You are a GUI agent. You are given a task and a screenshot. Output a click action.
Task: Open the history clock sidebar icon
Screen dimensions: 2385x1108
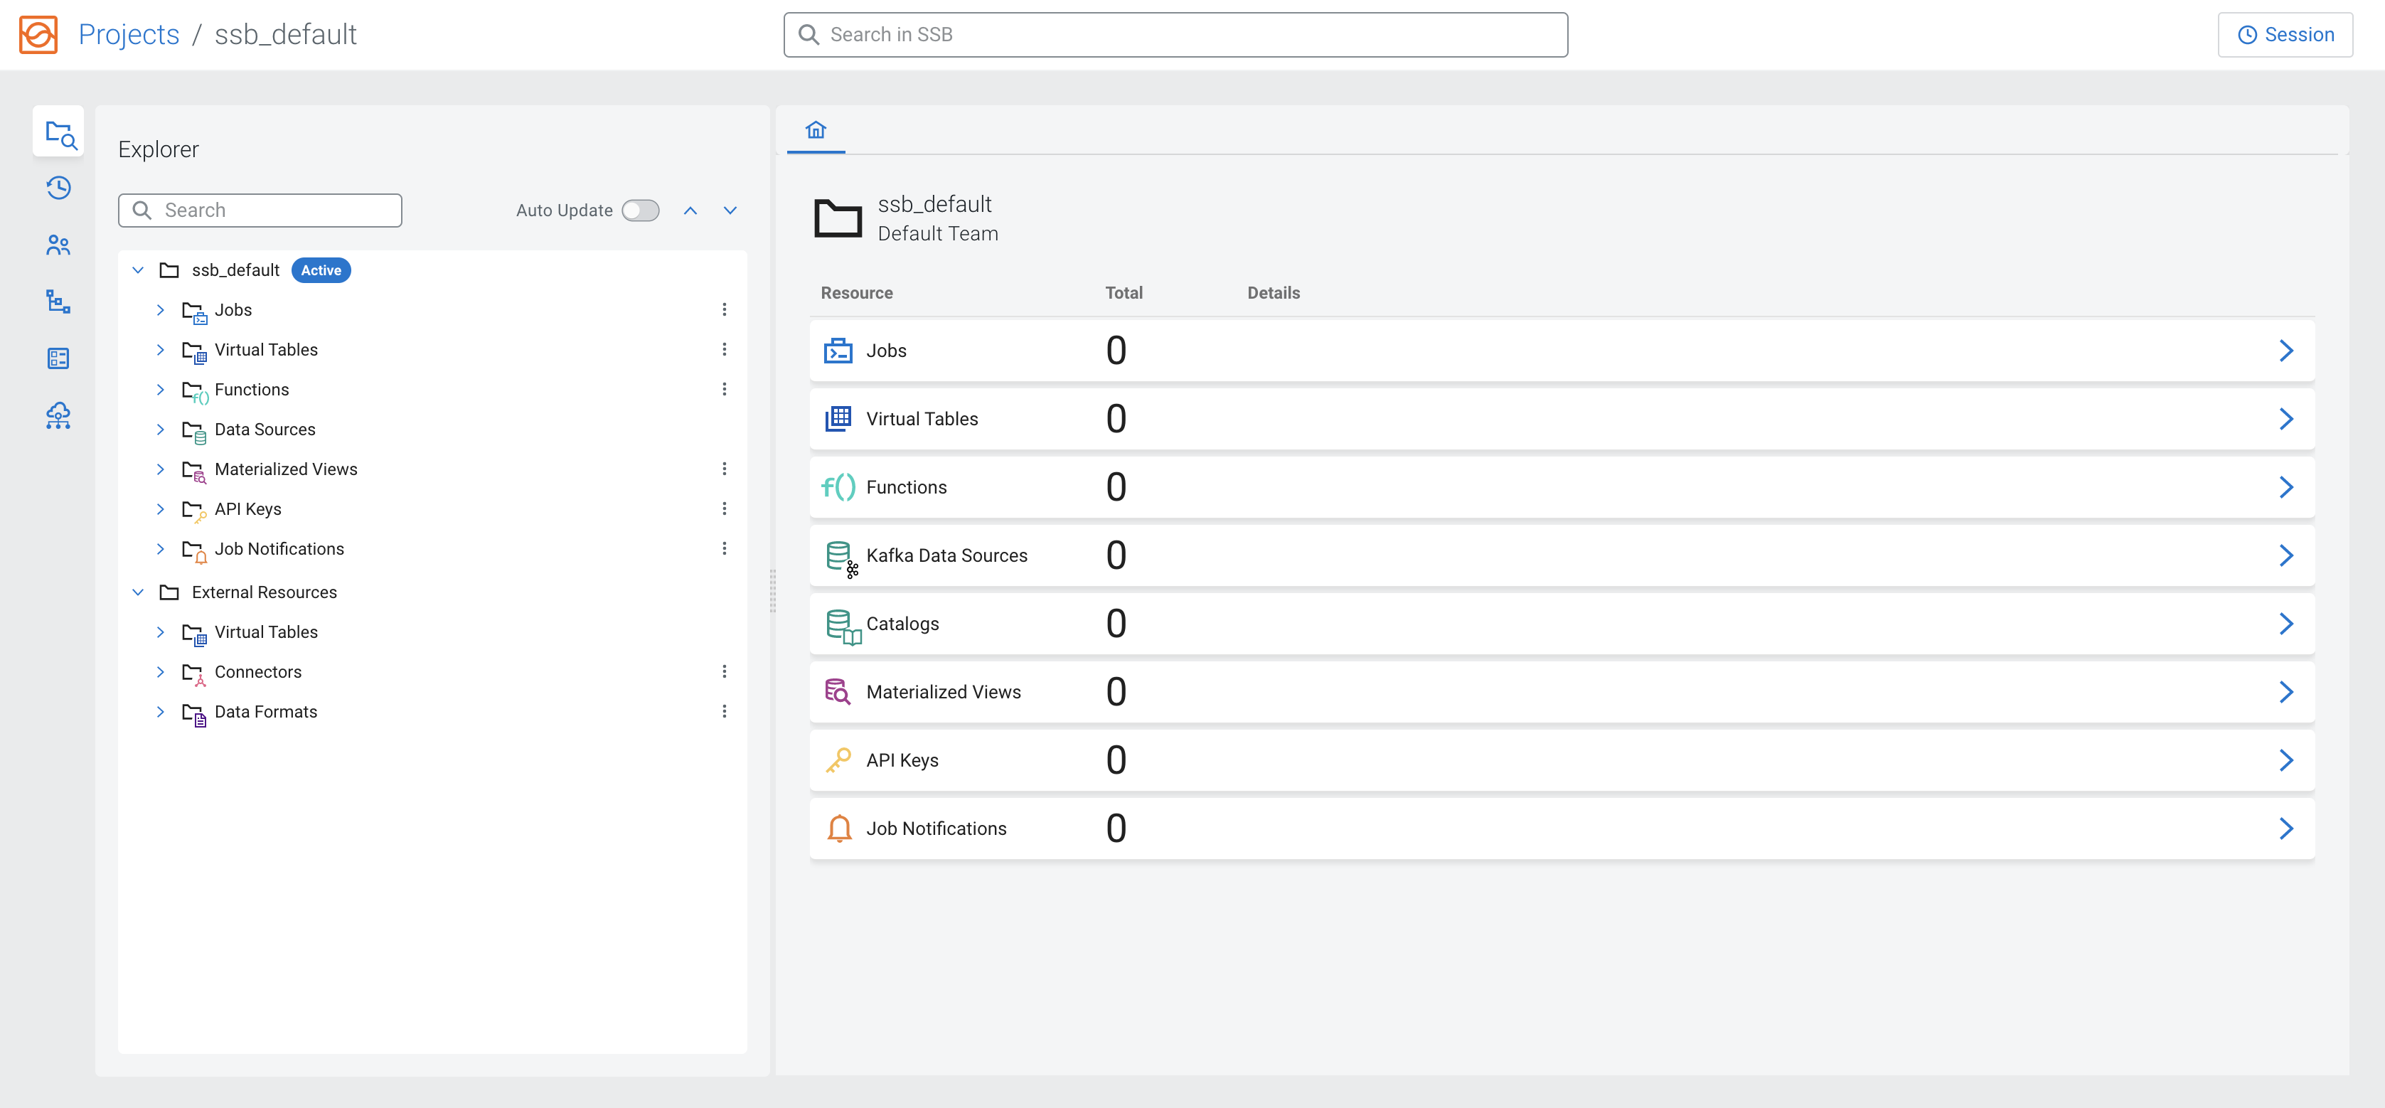(x=58, y=188)
